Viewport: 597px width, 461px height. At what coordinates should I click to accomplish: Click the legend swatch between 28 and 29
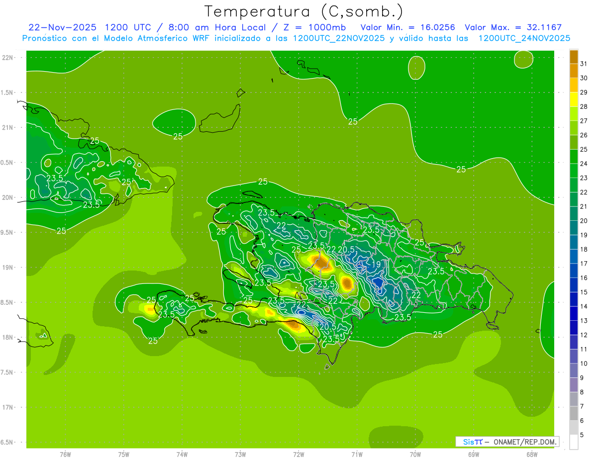pos(574,100)
